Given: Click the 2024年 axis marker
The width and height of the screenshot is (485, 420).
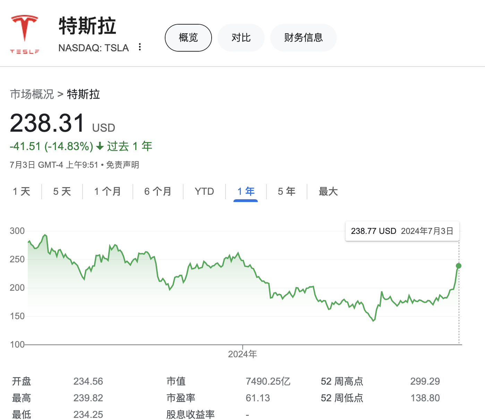Looking at the screenshot, I should click(242, 354).
